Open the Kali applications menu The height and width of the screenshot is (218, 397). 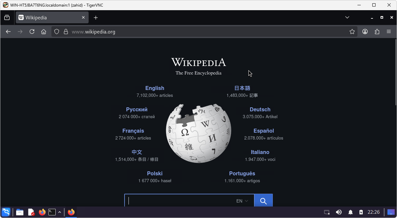tap(6, 212)
